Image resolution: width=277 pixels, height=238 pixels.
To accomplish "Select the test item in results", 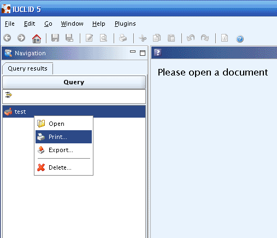I will (74, 112).
